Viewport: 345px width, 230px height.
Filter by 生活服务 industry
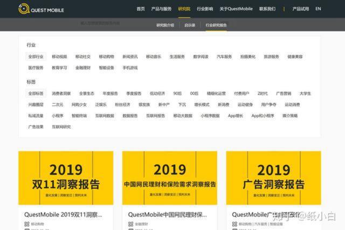[x=177, y=57]
